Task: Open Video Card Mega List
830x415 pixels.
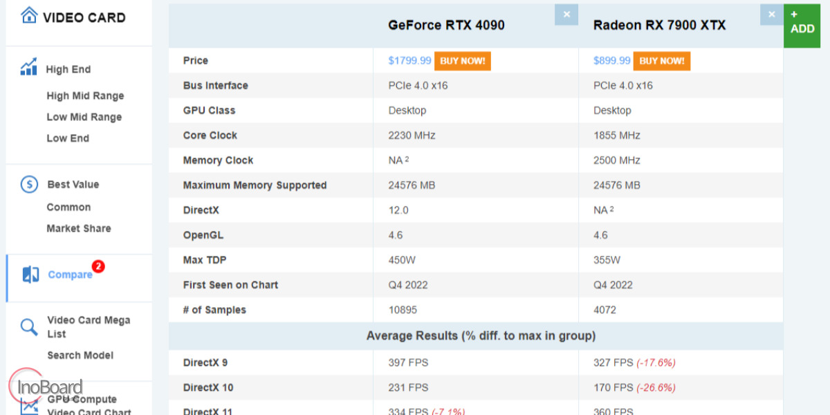Action: coord(89,327)
